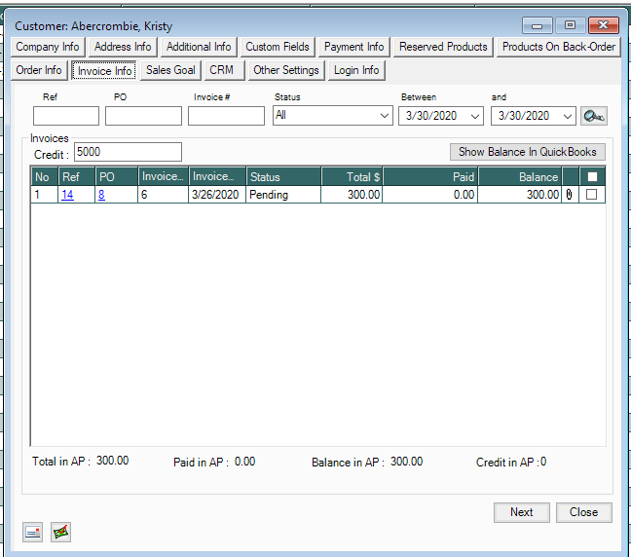Expand the 'and' end date picker

(567, 116)
